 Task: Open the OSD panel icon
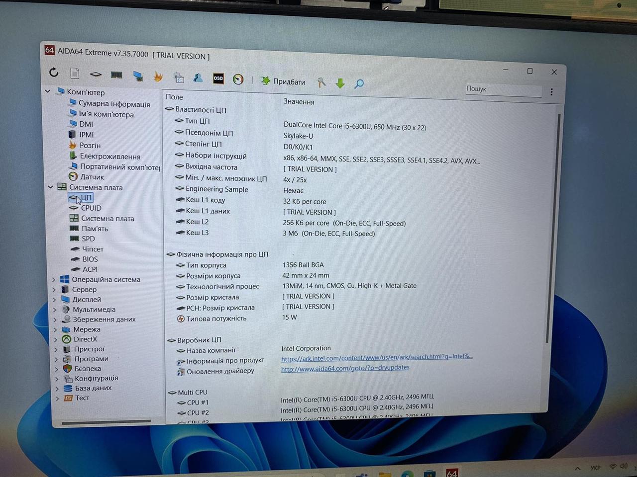point(218,79)
